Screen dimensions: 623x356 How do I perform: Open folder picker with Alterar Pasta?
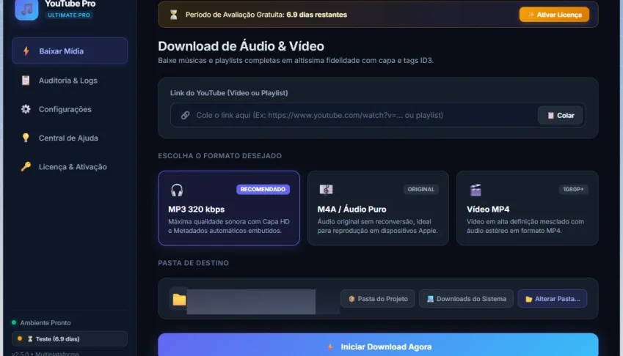click(553, 299)
